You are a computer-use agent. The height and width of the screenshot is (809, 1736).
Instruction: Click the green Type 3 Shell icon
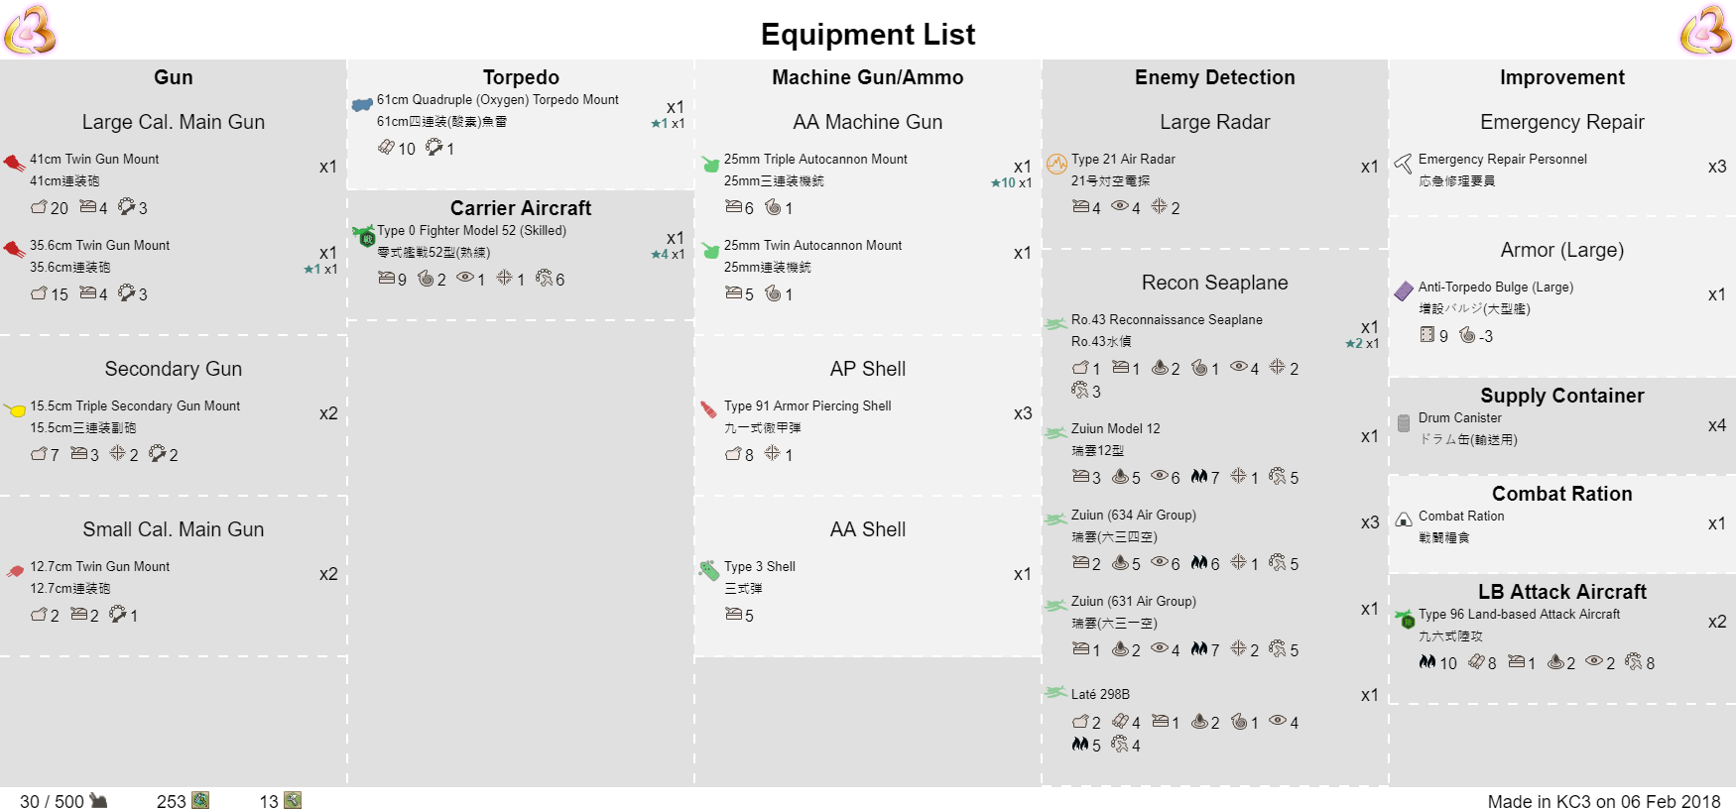pos(708,570)
